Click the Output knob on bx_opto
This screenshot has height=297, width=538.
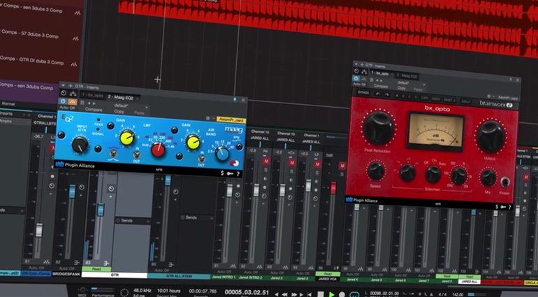[x=490, y=137]
